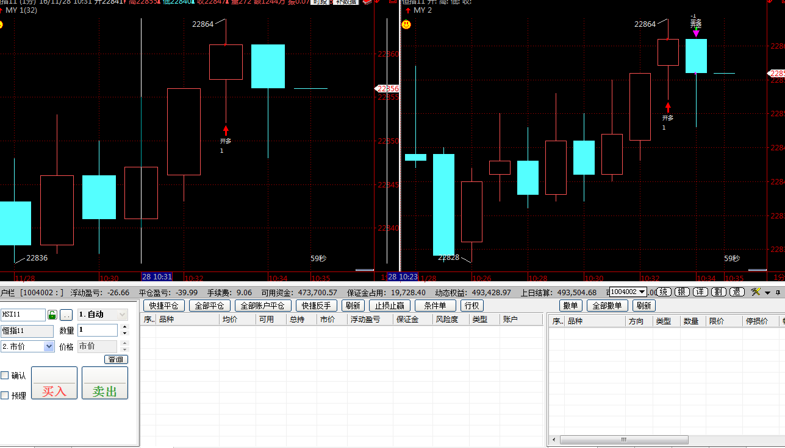Click the 割 icon in account bar
Screen dimensions: 785x448
[719, 292]
